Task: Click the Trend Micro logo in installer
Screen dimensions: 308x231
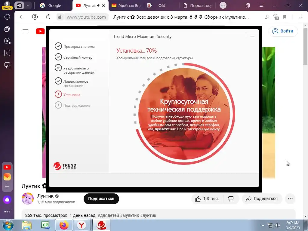Action: click(x=65, y=166)
